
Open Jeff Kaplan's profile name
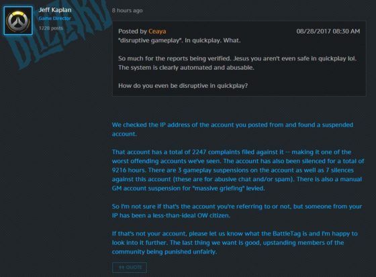55,10
